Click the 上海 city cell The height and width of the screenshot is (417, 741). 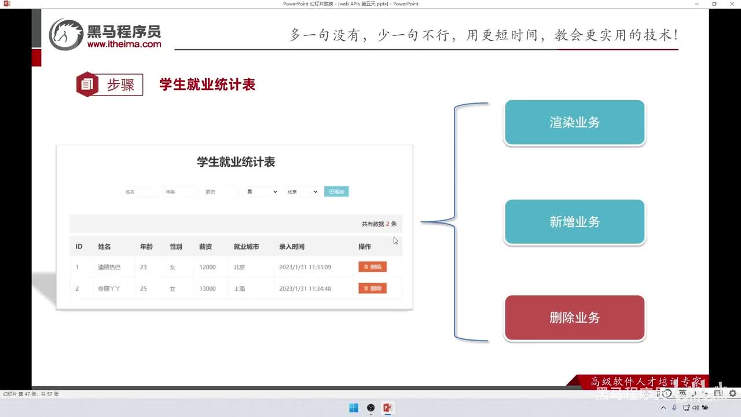coord(239,288)
